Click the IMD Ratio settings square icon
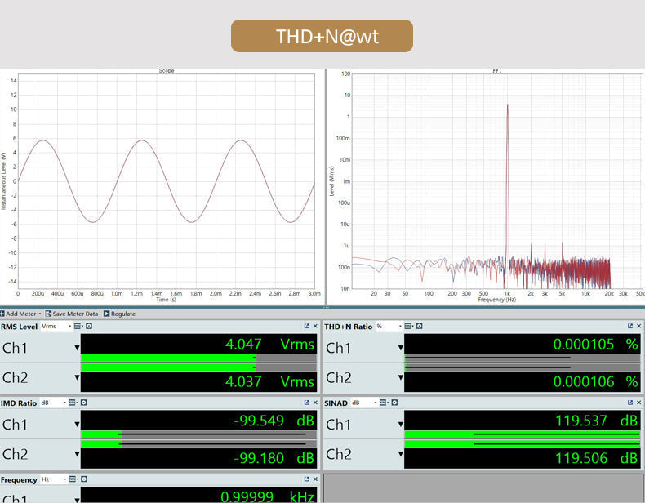 pos(82,403)
